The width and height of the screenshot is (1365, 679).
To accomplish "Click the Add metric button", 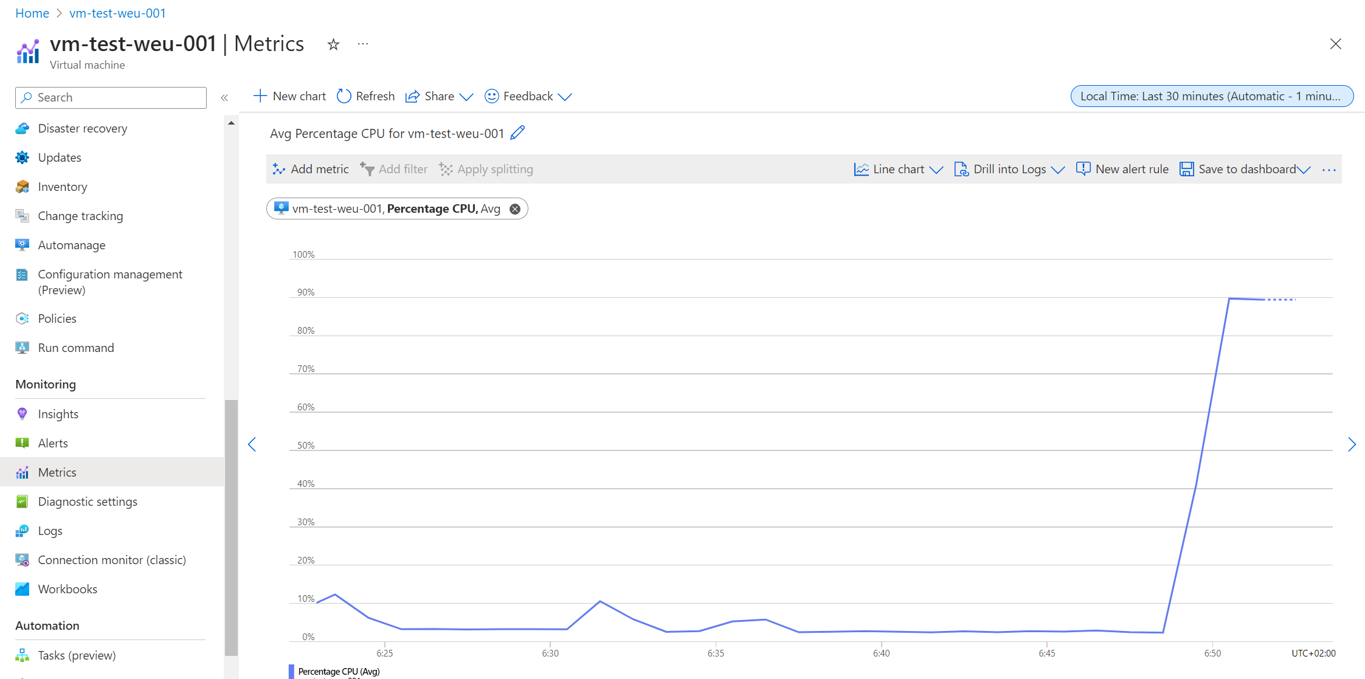I will click(x=311, y=169).
